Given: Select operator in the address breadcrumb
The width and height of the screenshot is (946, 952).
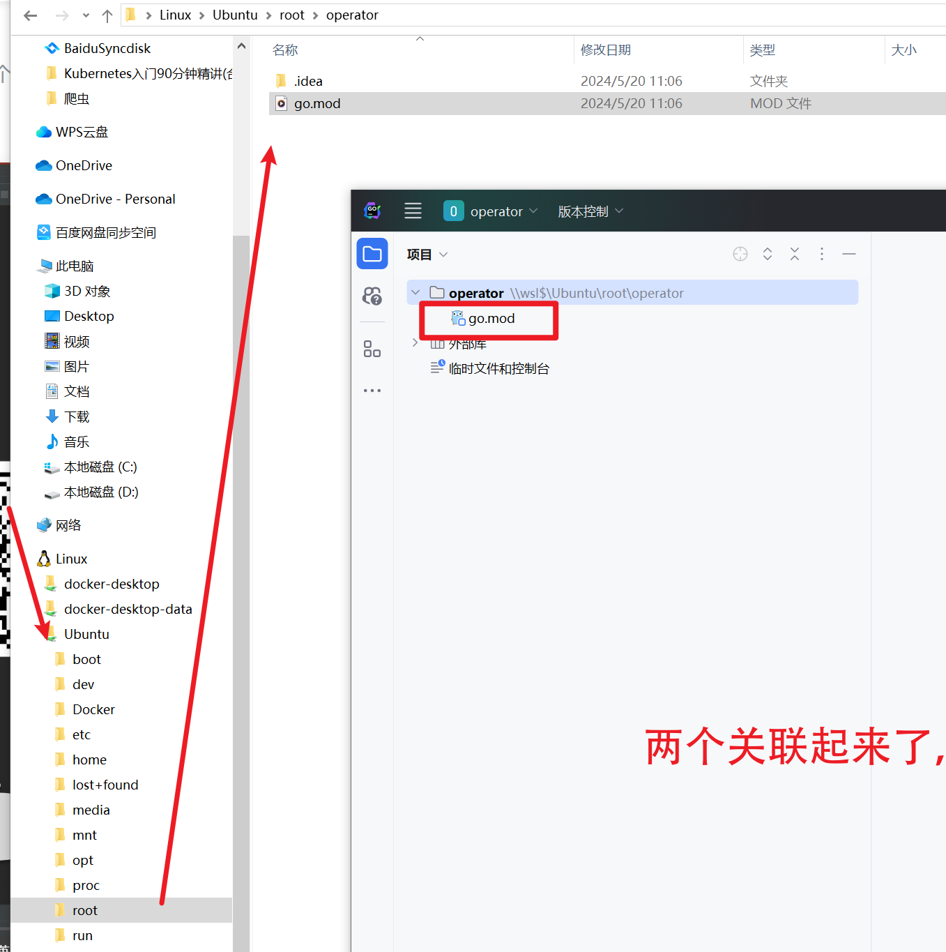Looking at the screenshot, I should [352, 15].
